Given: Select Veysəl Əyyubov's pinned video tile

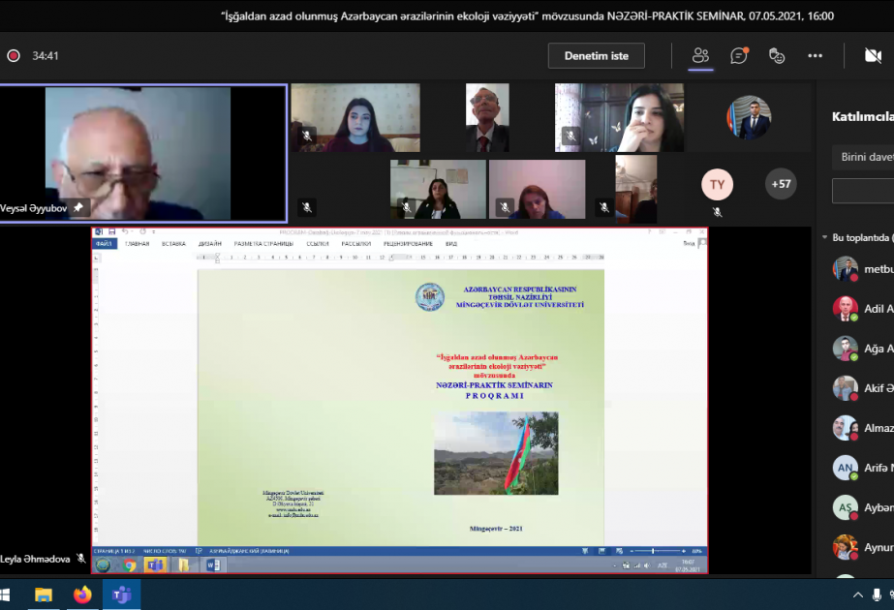Looking at the screenshot, I should click(x=142, y=153).
